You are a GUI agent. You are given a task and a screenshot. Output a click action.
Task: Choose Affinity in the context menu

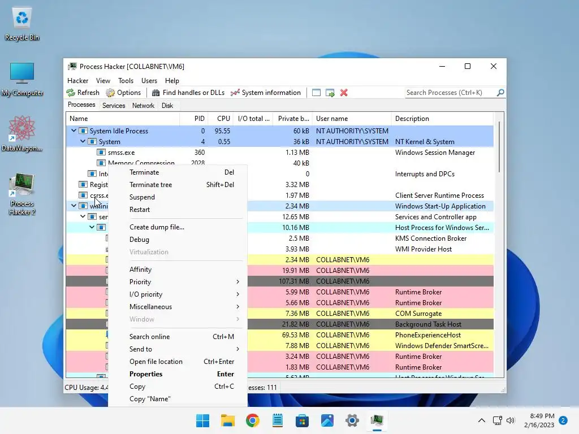coord(178,270)
